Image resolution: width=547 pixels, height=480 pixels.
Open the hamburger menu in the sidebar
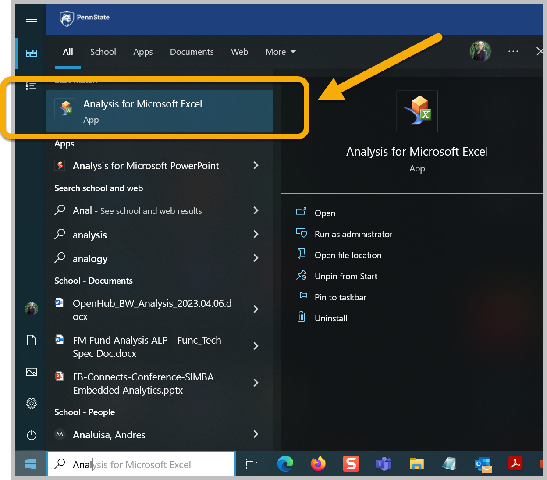(x=31, y=21)
